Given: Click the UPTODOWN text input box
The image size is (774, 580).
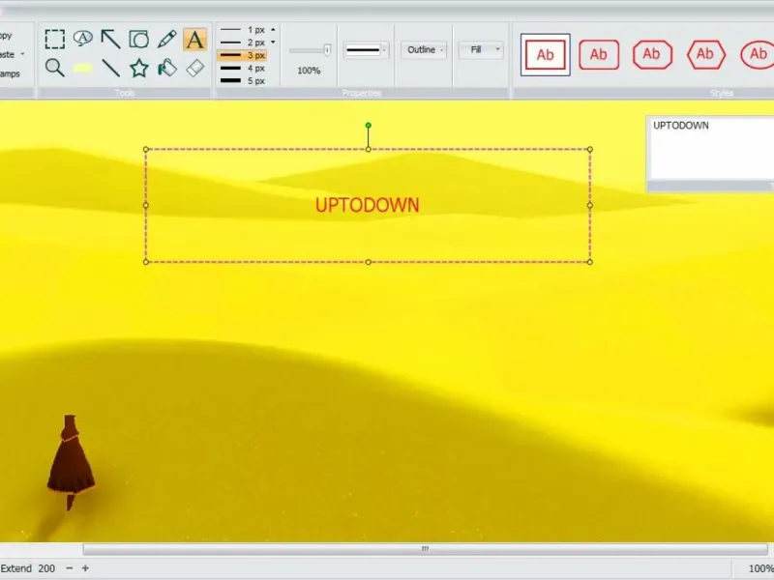Looking at the screenshot, I should [x=710, y=148].
